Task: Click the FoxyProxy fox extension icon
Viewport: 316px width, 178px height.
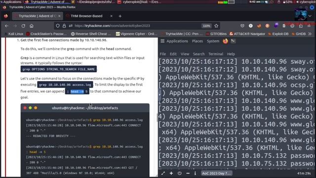Action: click(259, 26)
